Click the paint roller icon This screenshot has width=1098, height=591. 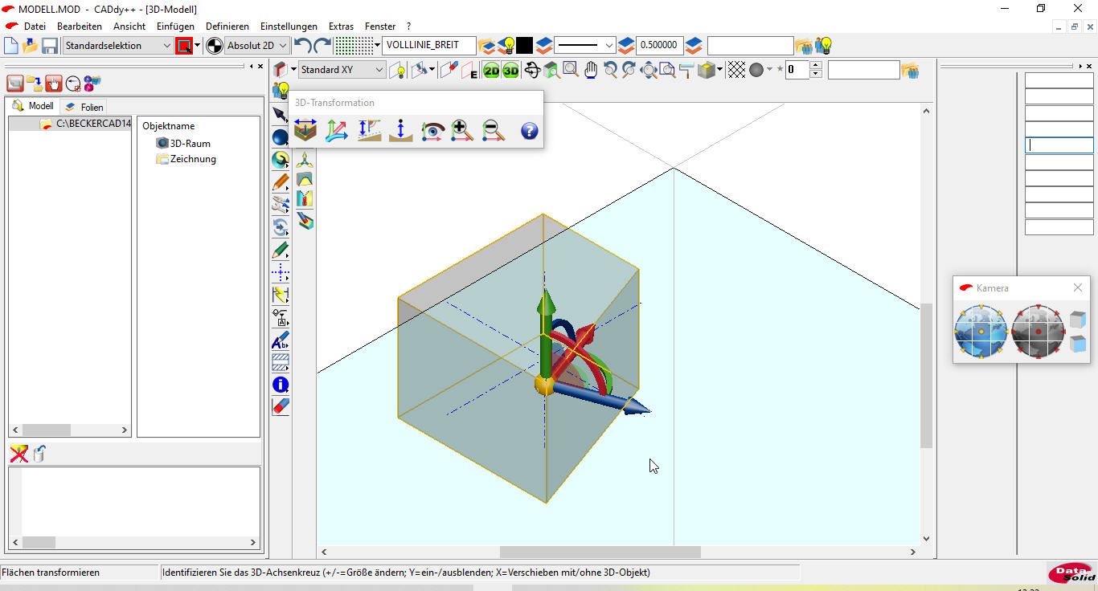click(687, 71)
